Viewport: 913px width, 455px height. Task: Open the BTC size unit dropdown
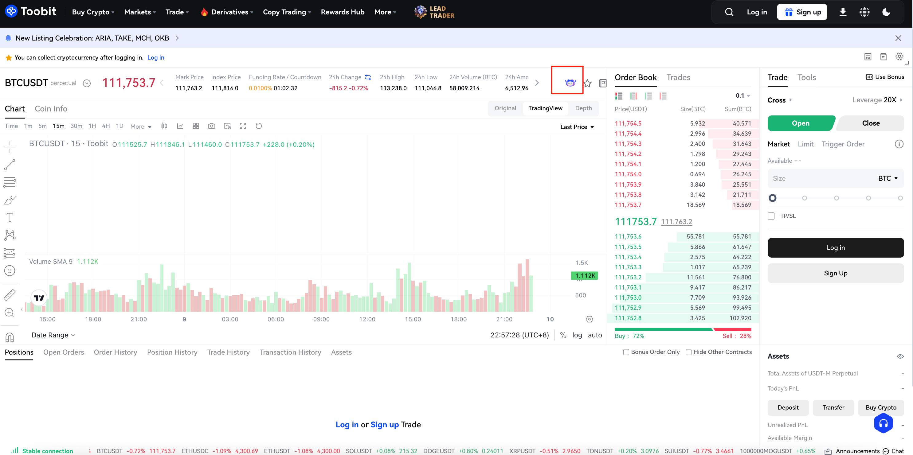coord(888,178)
